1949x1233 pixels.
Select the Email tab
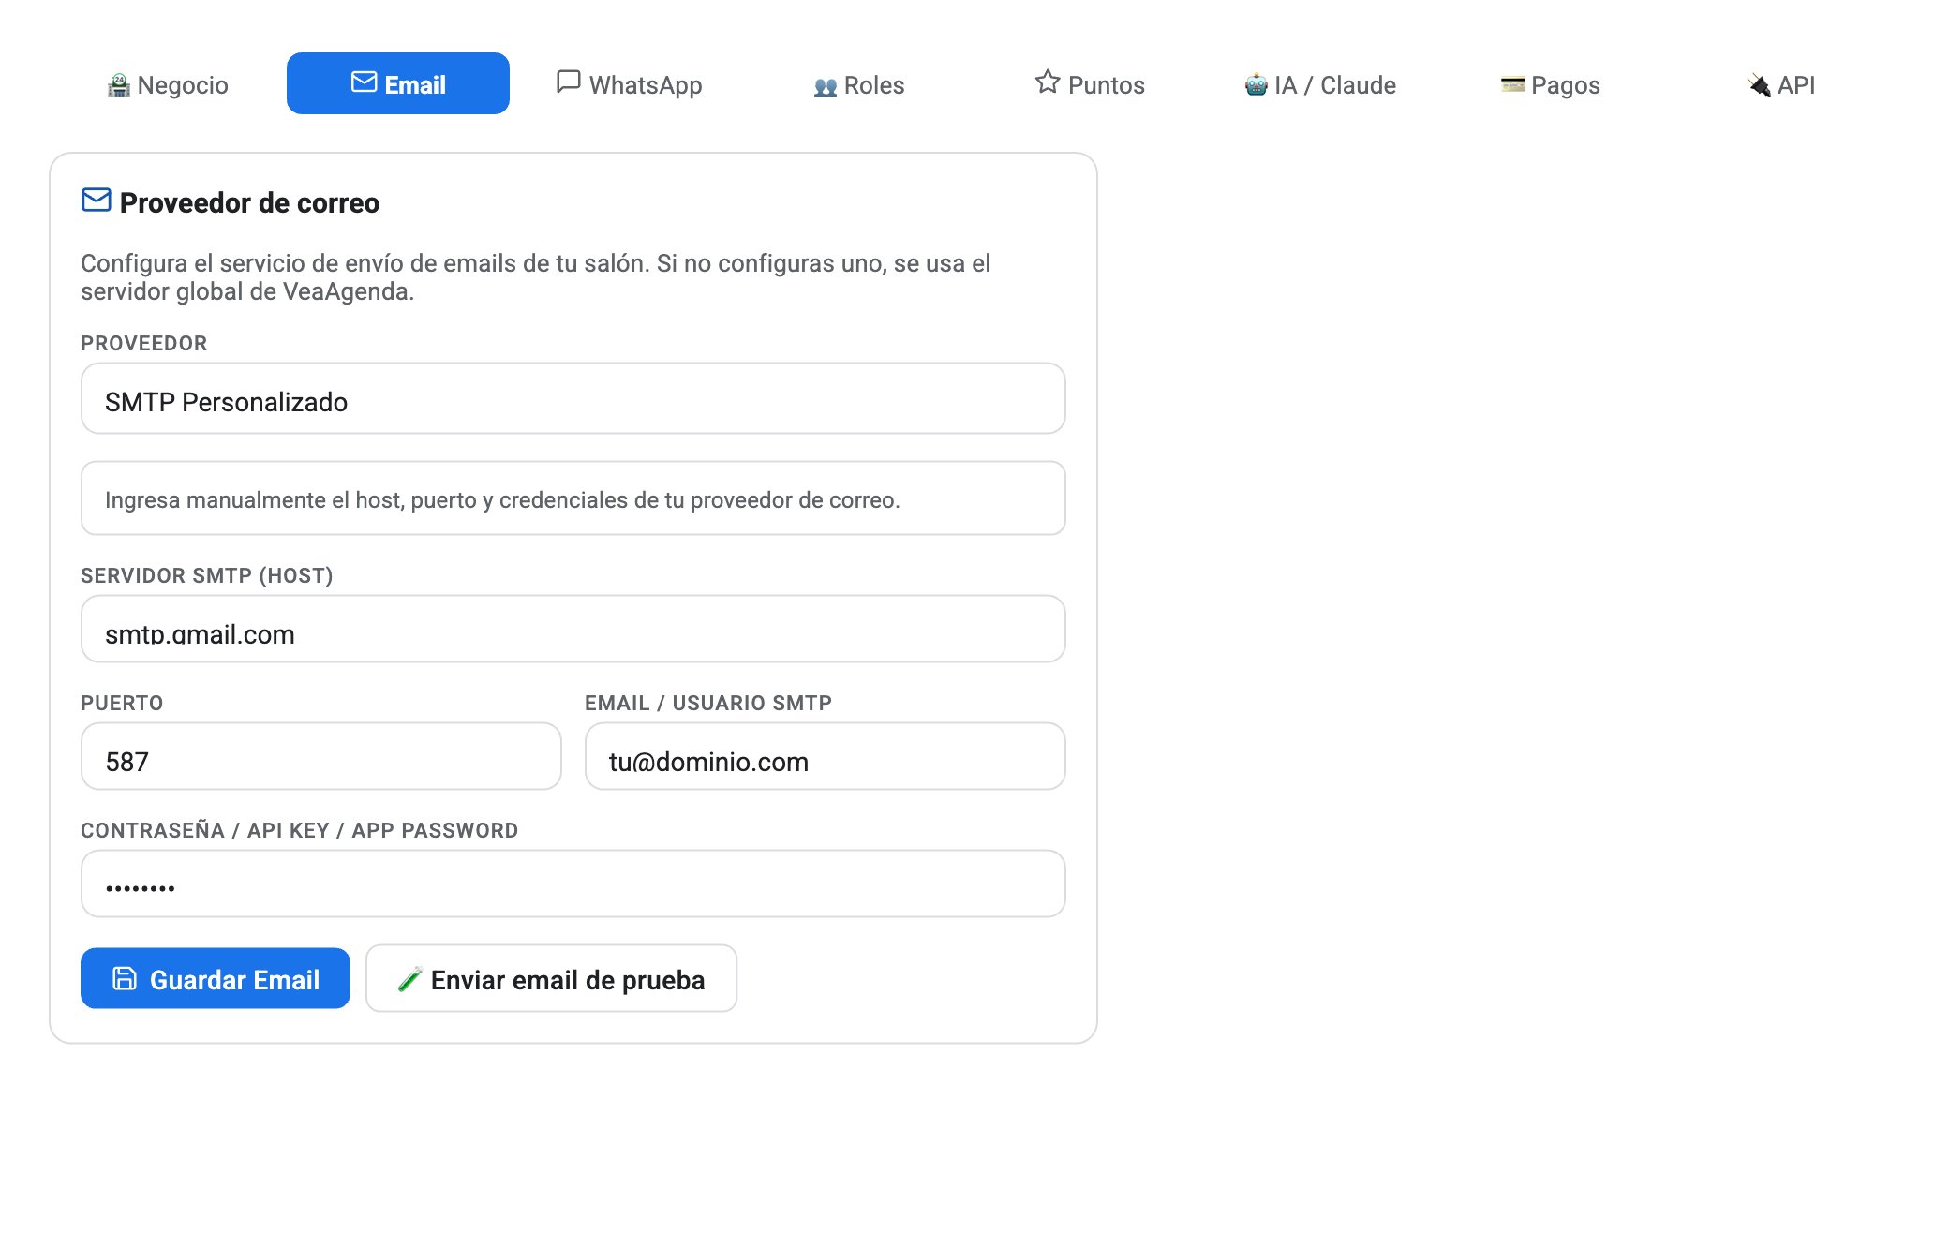click(398, 84)
